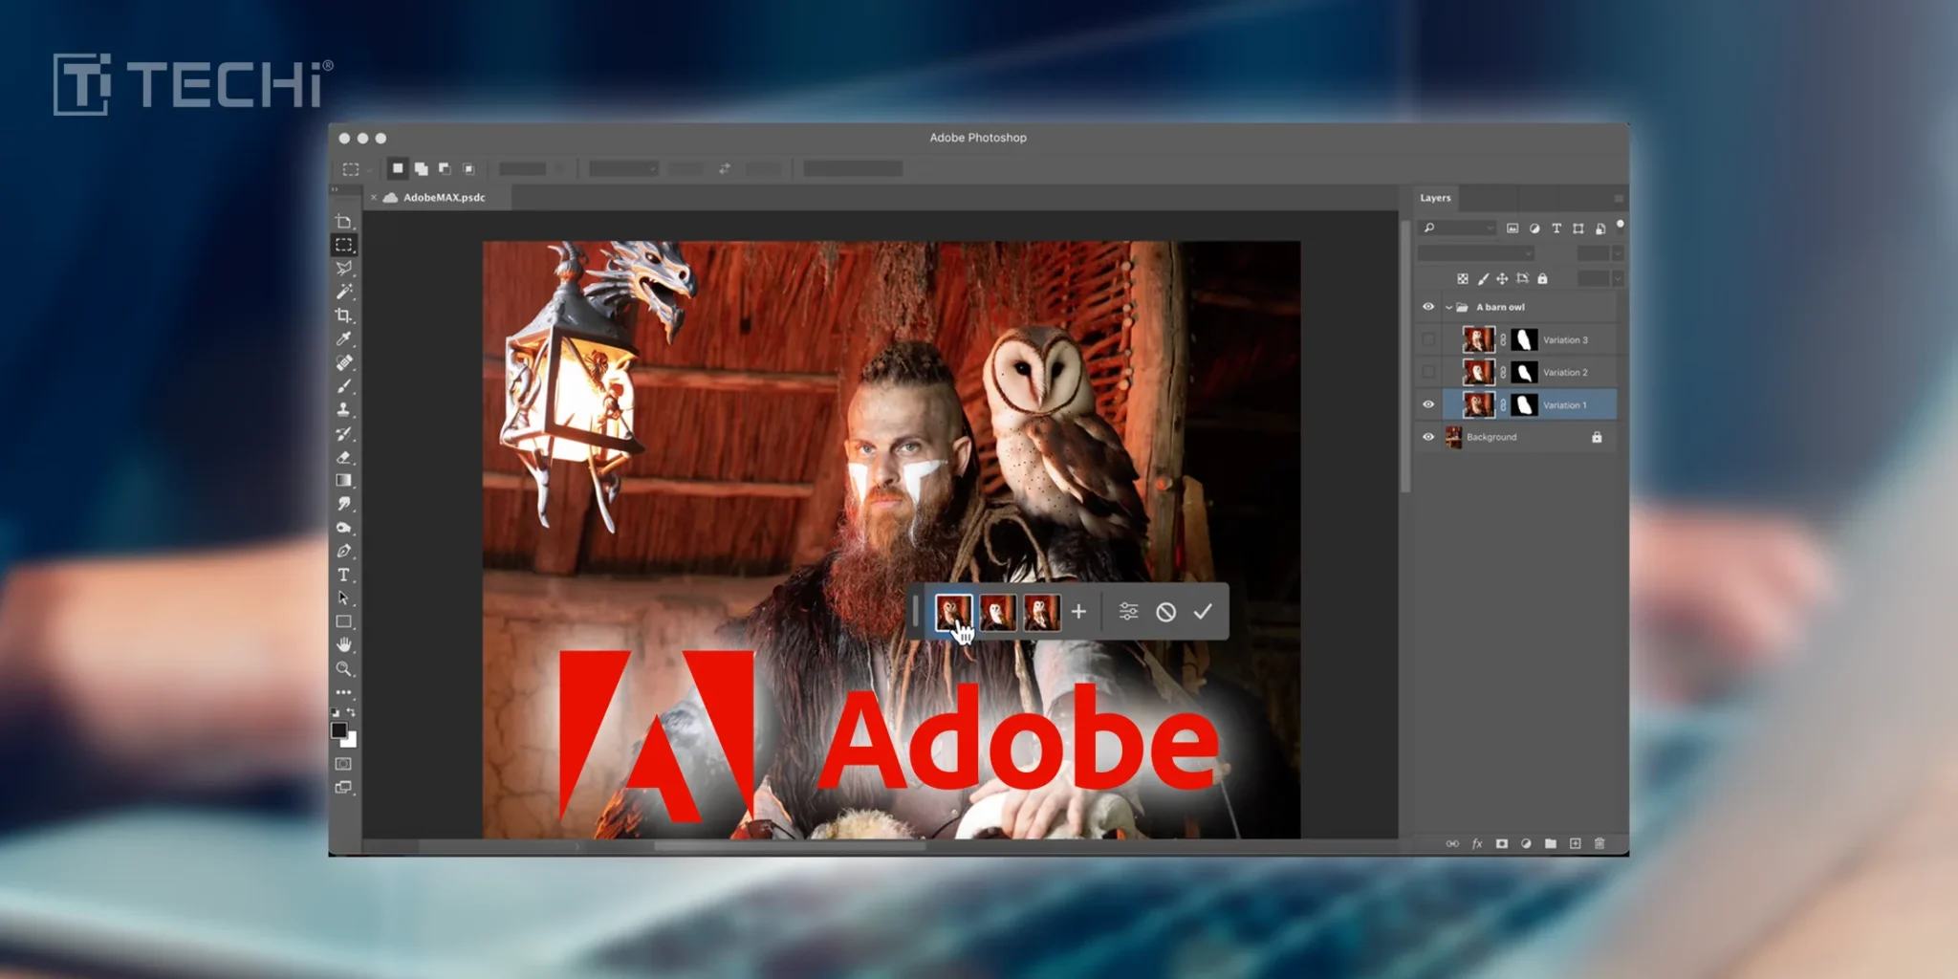Filter layers by shape layers icon
1958x979 pixels.
click(1578, 228)
